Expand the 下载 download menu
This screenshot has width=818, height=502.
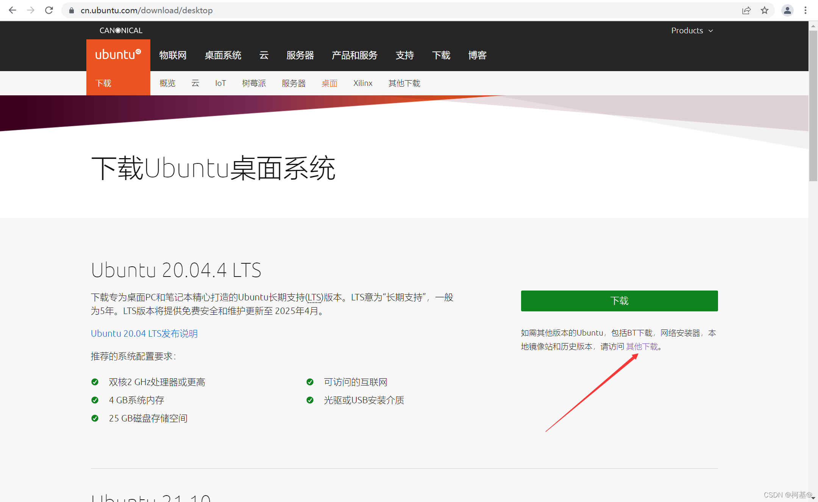(441, 56)
